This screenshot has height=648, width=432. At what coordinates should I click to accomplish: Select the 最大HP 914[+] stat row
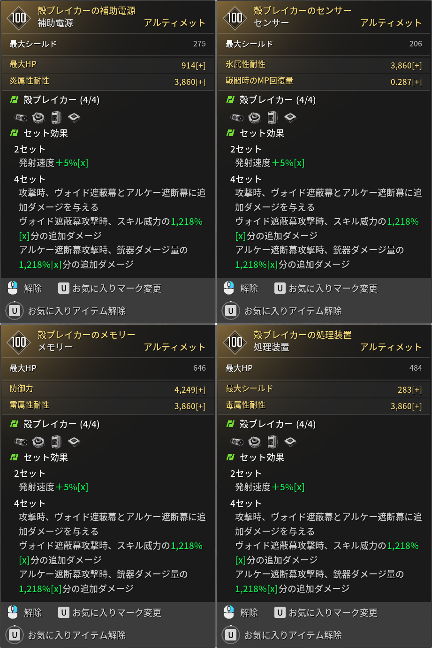coord(108,65)
